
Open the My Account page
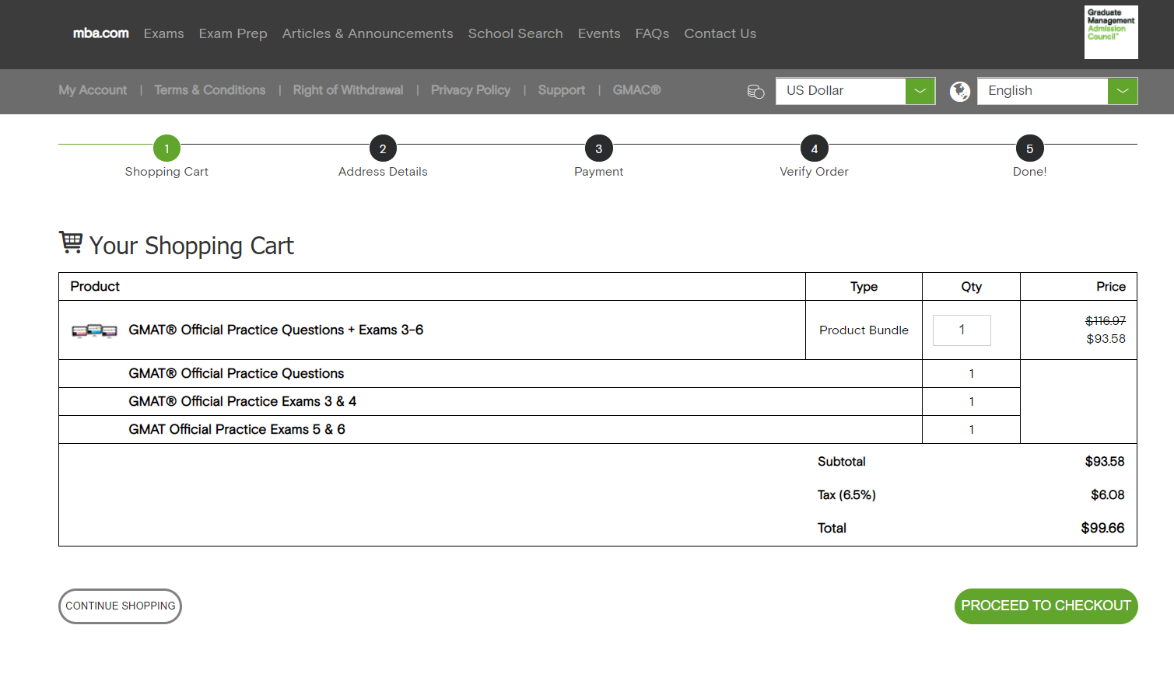pyautogui.click(x=92, y=90)
